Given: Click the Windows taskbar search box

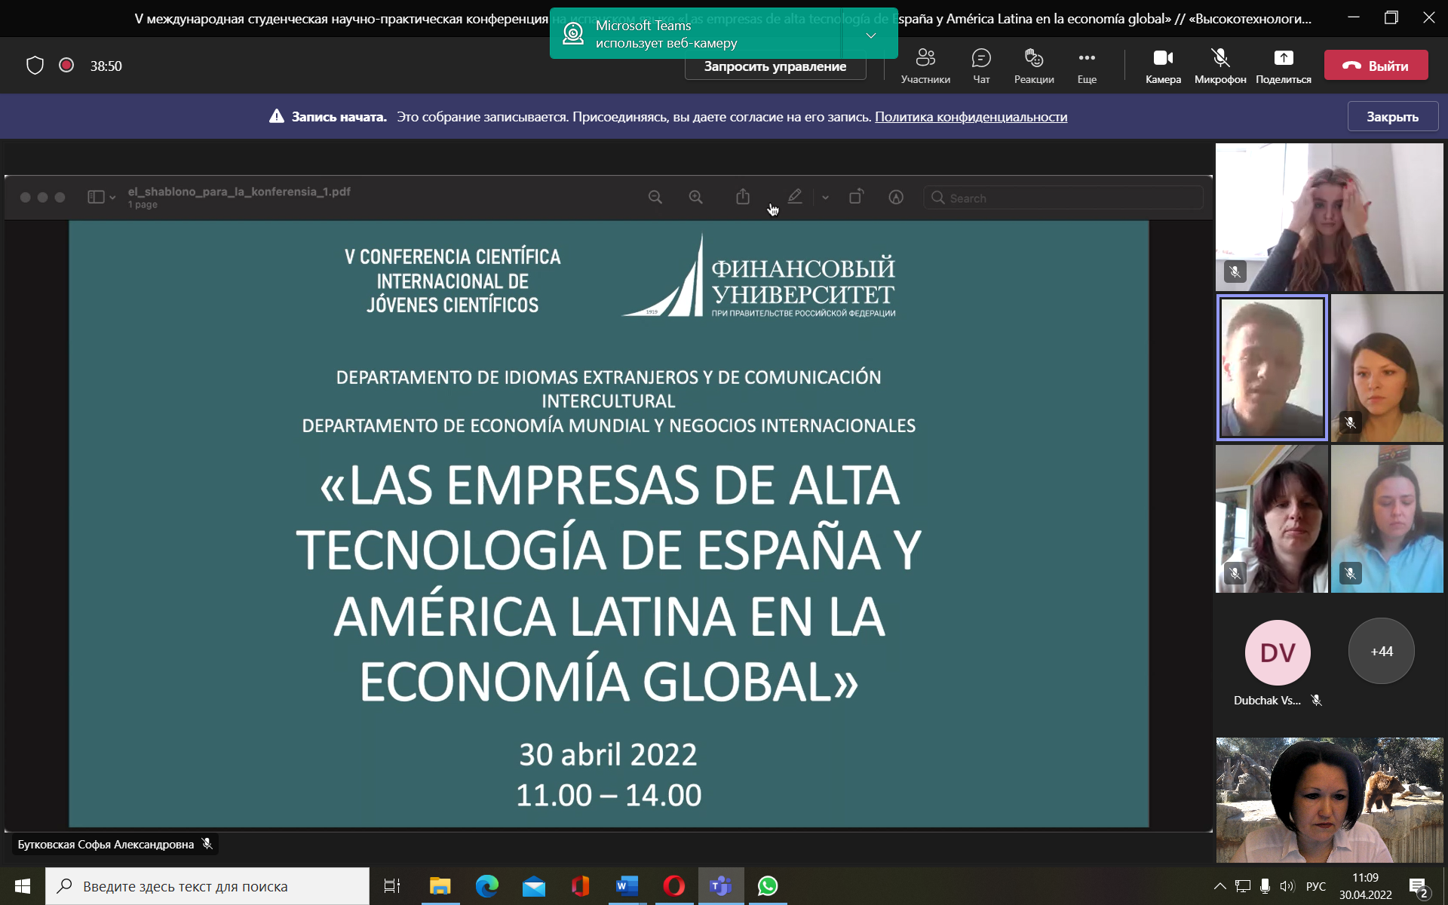Looking at the screenshot, I should (x=207, y=886).
